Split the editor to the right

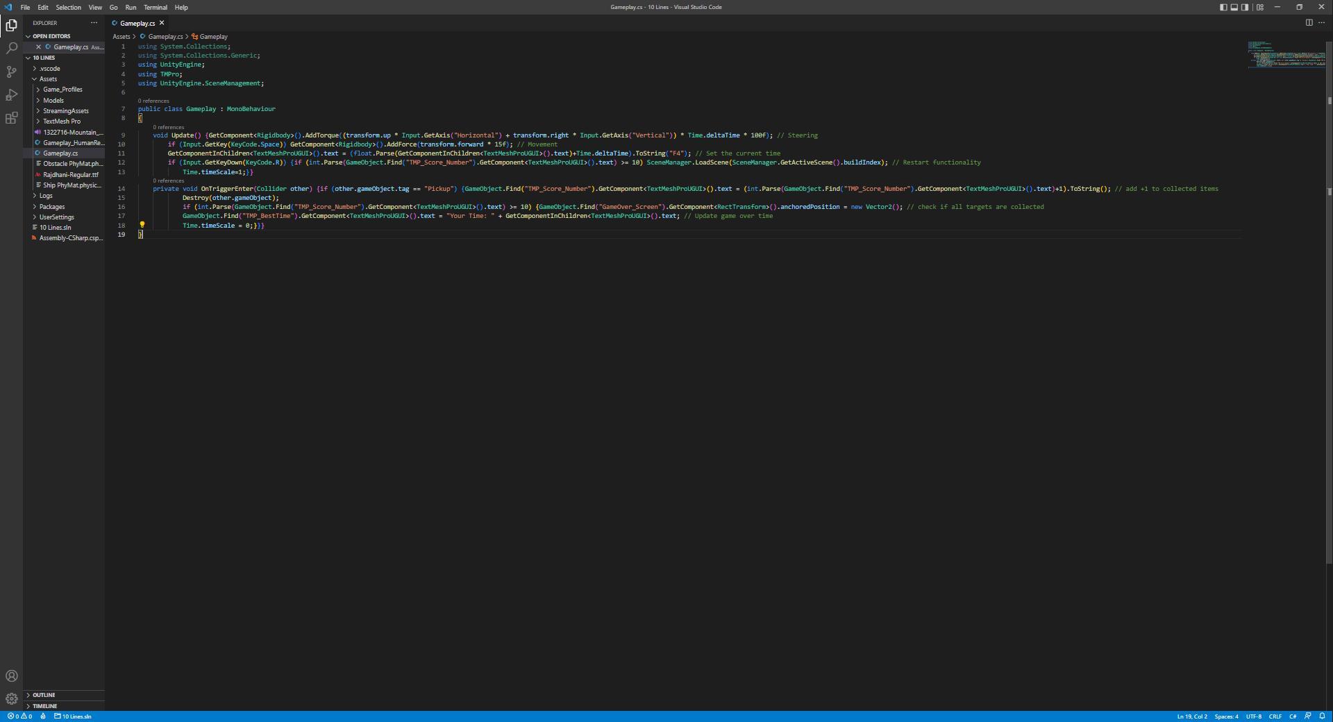[1309, 23]
